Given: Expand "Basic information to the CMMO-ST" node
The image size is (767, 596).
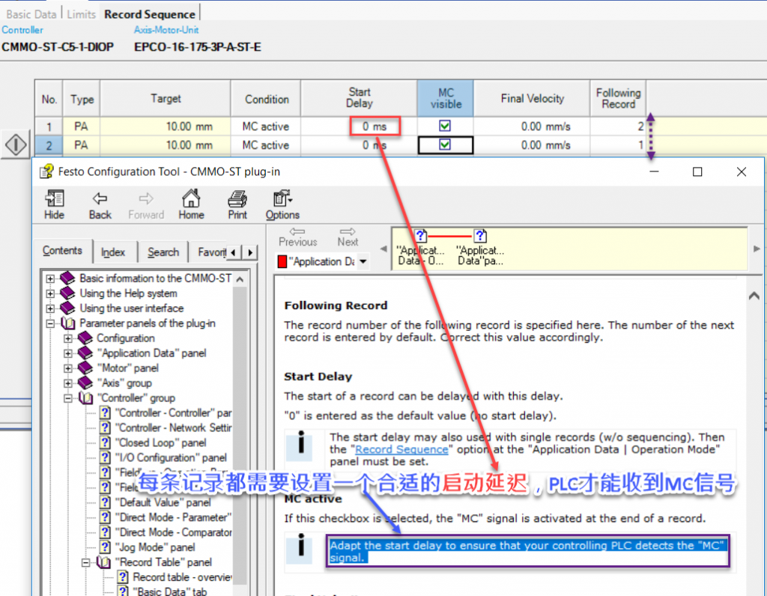Looking at the screenshot, I should pyautogui.click(x=50, y=279).
